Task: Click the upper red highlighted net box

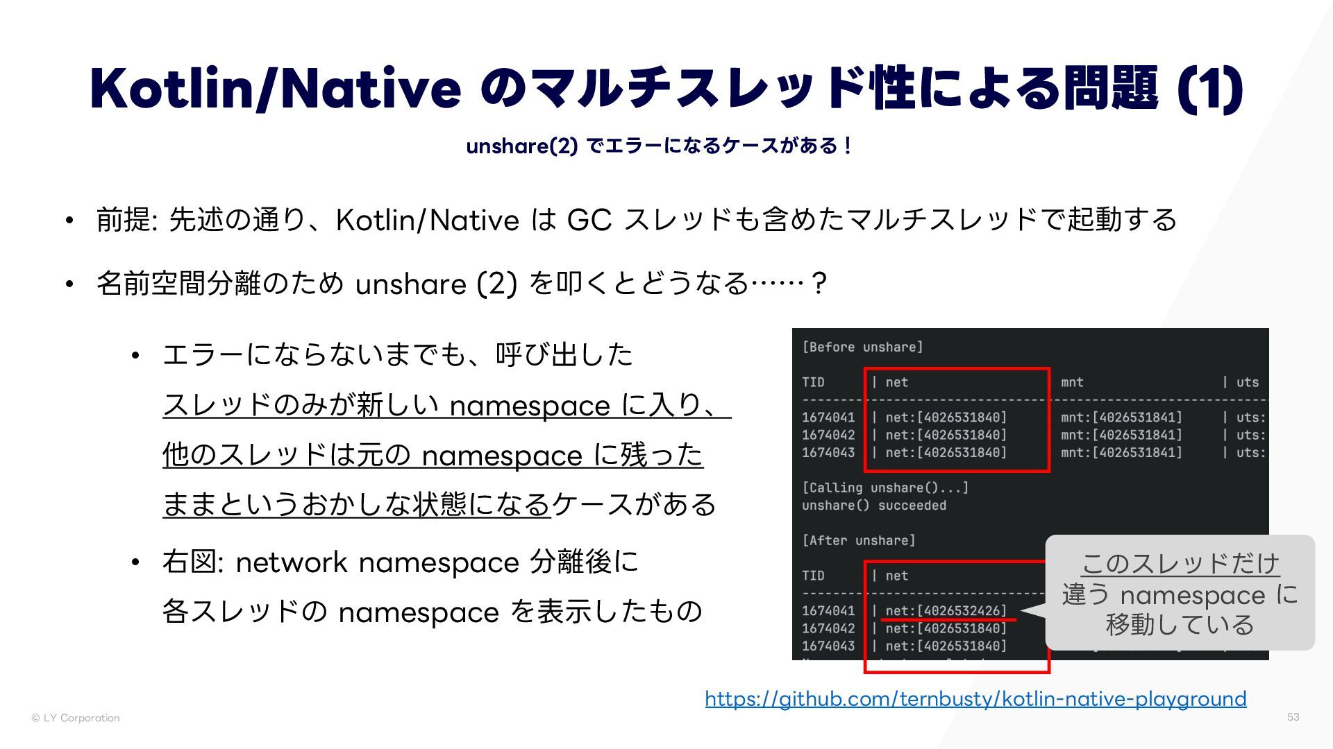Action: click(957, 420)
